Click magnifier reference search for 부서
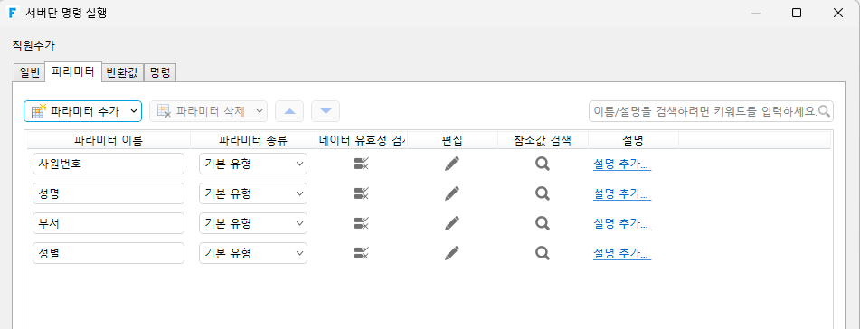Image resolution: width=860 pixels, height=329 pixels. [543, 222]
